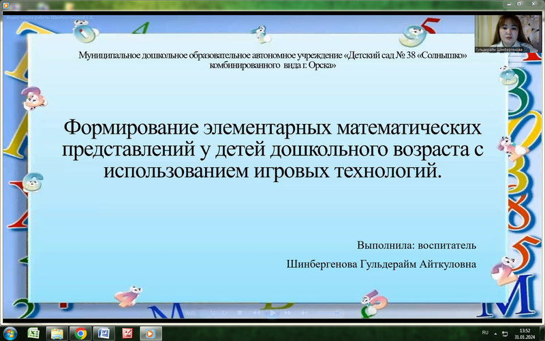Image resolution: width=545 pixels, height=341 pixels.
Task: Switch to PowerPoint in the taskbar
Action: [127, 333]
